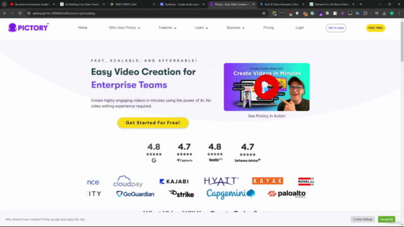Switch to Best AI Video Generator tab
Image resolution: width=404 pixels, height=227 pixels.
282,4
